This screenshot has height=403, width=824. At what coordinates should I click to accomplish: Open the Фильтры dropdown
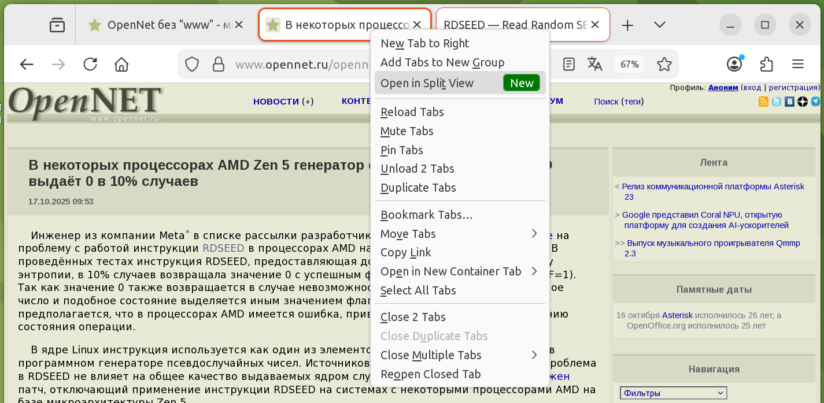pyautogui.click(x=673, y=393)
